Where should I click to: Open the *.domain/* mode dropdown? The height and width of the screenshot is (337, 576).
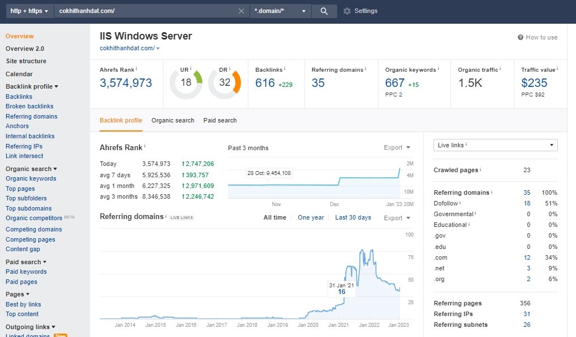tap(280, 11)
